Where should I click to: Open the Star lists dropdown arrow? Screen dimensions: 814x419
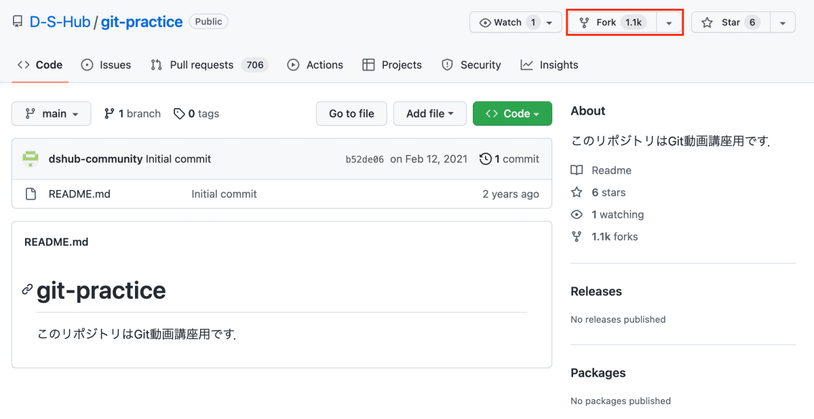[783, 22]
